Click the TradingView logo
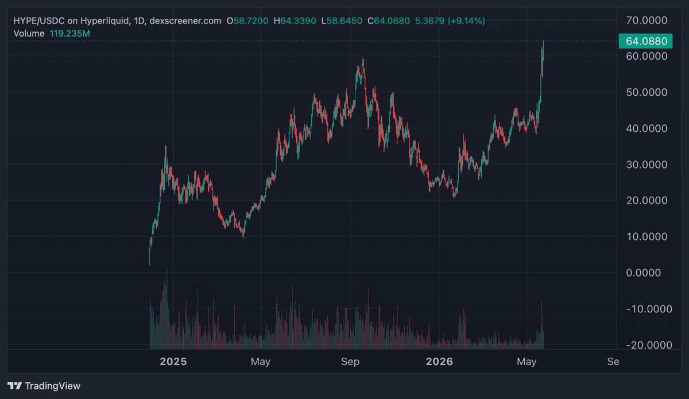 [x=44, y=386]
